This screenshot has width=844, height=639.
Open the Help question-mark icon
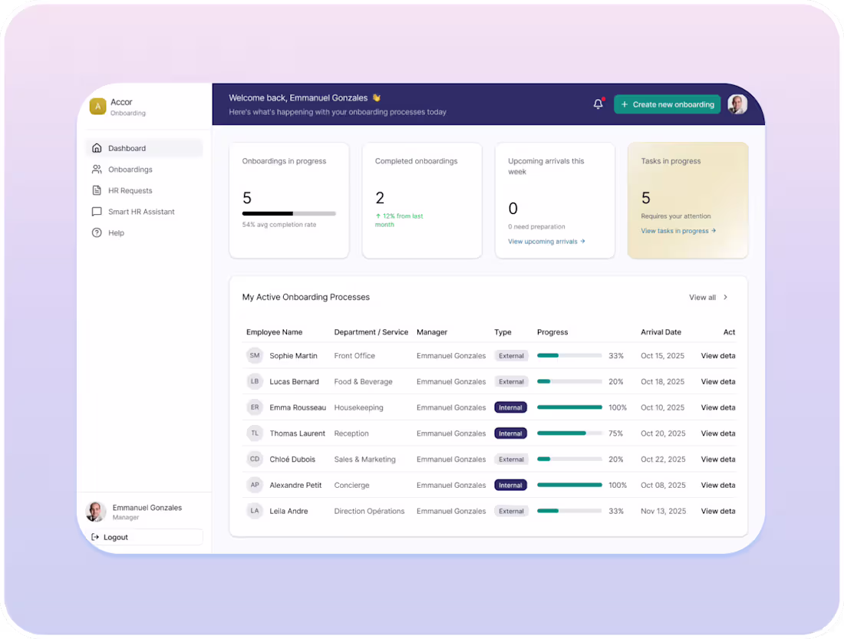tap(98, 232)
